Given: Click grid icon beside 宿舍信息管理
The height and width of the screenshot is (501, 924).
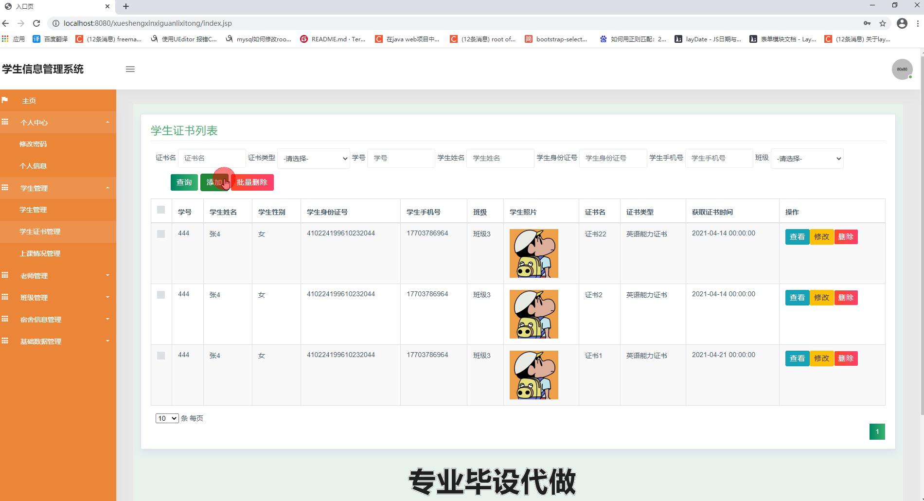Looking at the screenshot, I should [x=5, y=319].
